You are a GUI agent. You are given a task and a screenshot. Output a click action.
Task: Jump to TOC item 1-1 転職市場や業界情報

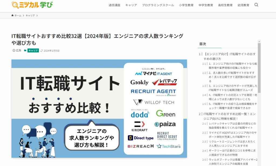233,66
